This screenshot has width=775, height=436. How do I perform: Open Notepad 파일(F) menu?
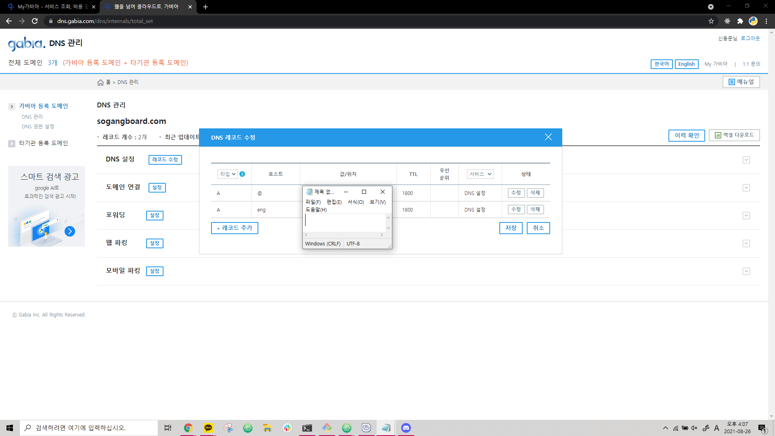coord(313,202)
